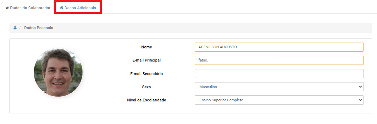This screenshot has width=377, height=124.
Task: Click home icon on Dados Adicionais tab
Action: [x=62, y=8]
